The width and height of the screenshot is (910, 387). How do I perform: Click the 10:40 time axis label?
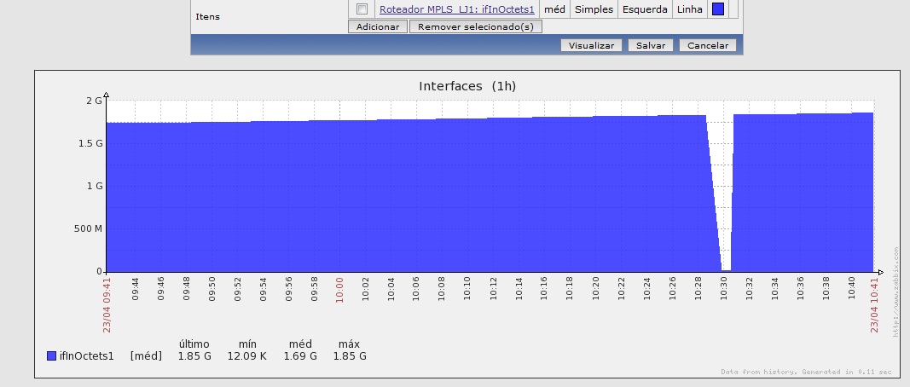click(x=851, y=288)
